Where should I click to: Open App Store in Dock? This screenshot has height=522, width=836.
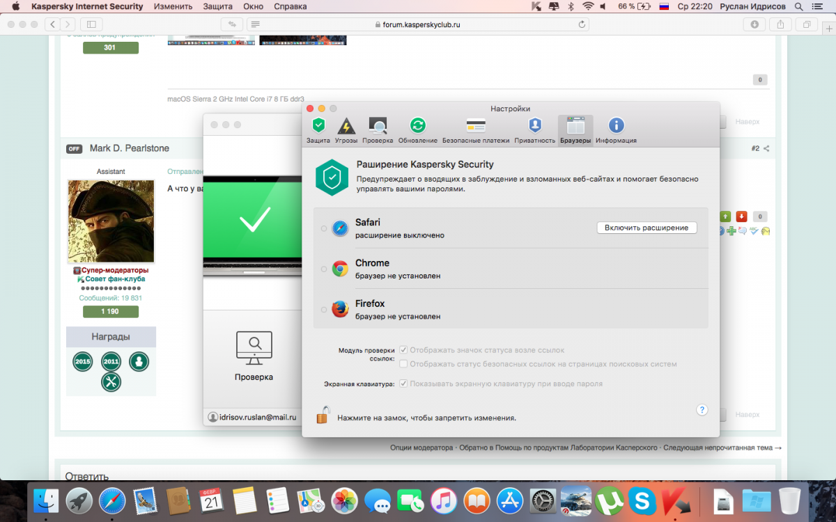click(x=510, y=500)
